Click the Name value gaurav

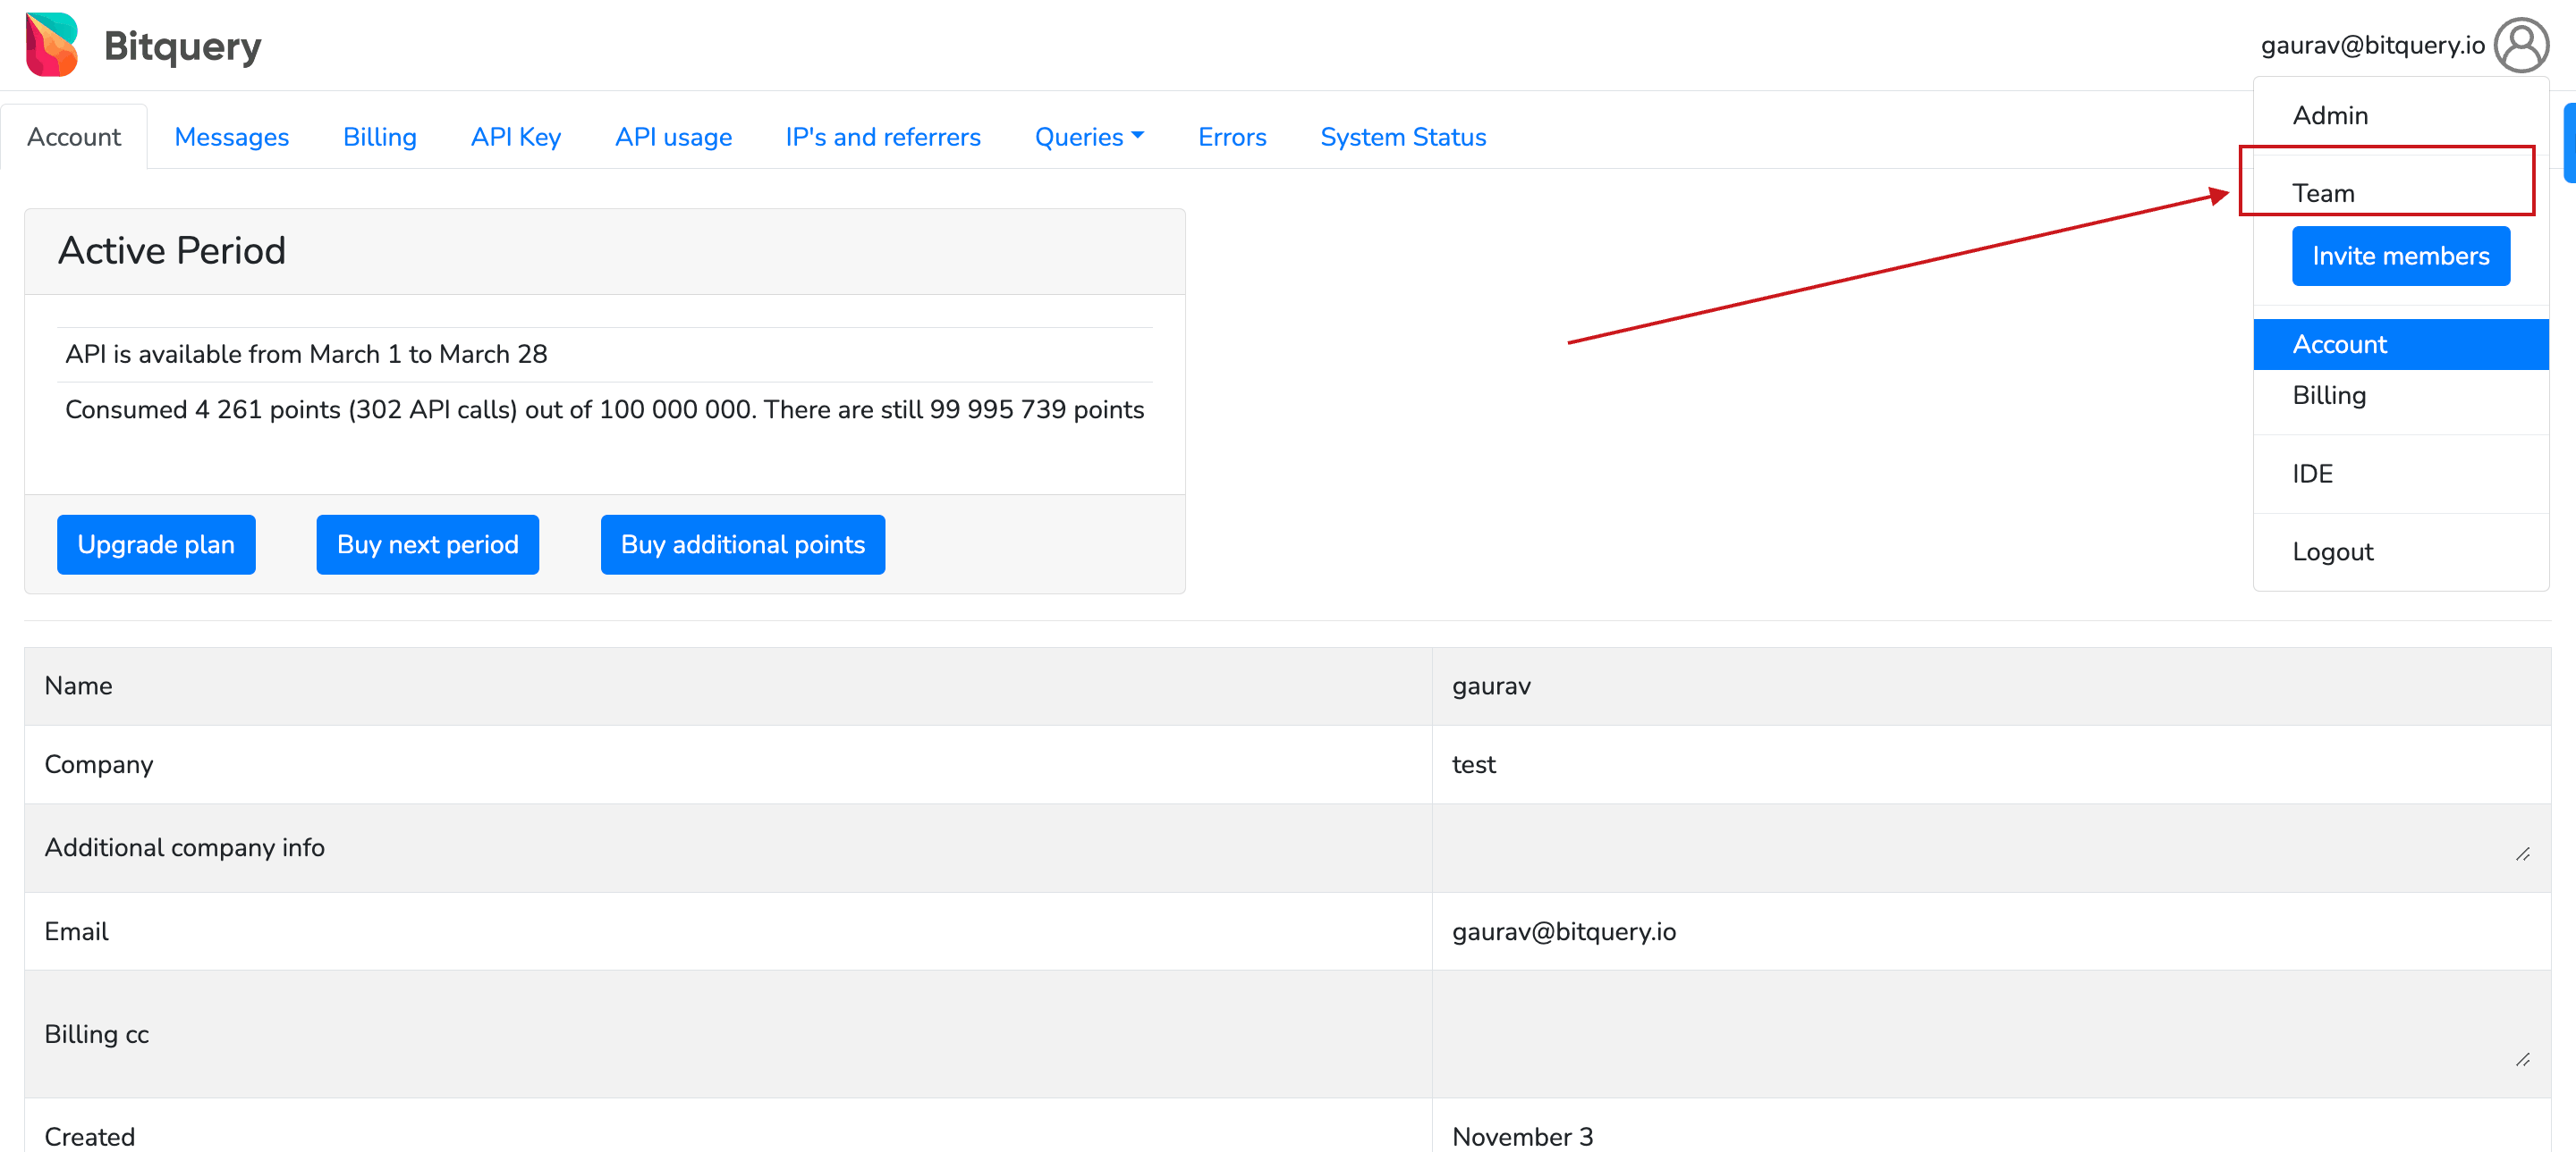[x=1491, y=685]
